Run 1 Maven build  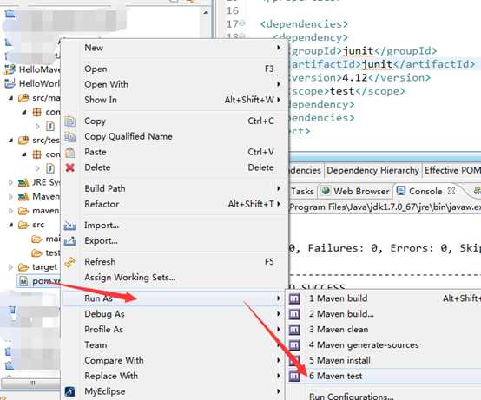[x=384, y=298]
